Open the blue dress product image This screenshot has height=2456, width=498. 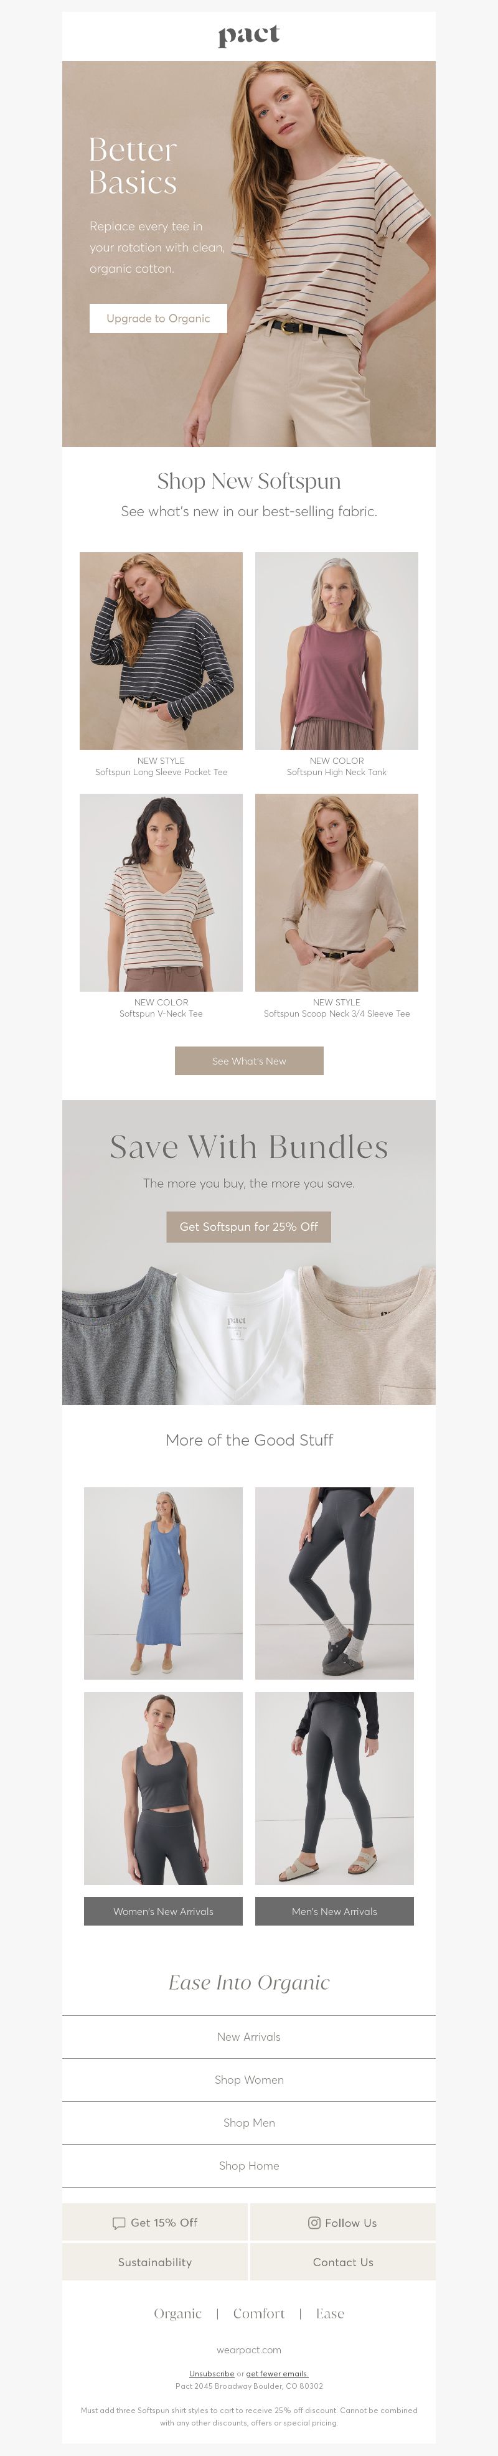[x=163, y=1583]
